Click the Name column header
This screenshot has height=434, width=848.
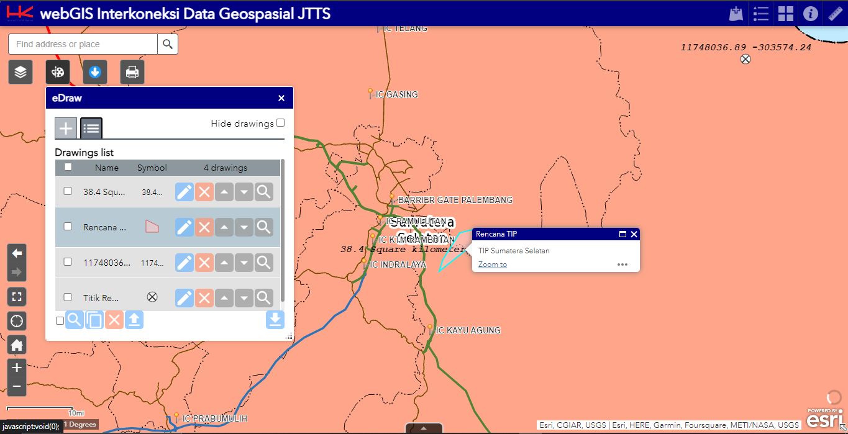click(107, 168)
